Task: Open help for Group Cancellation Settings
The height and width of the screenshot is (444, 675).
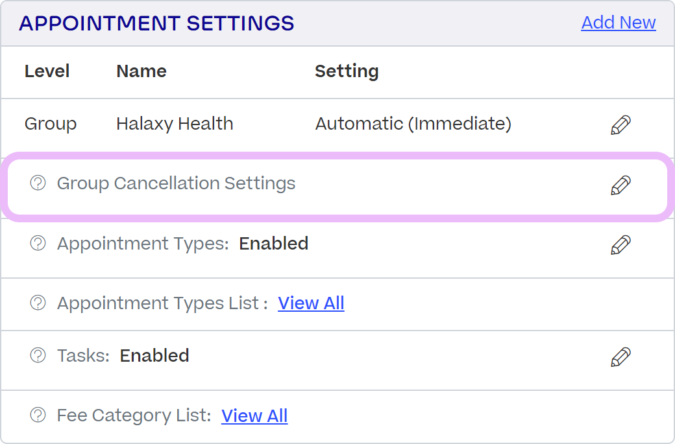Action: (x=38, y=183)
